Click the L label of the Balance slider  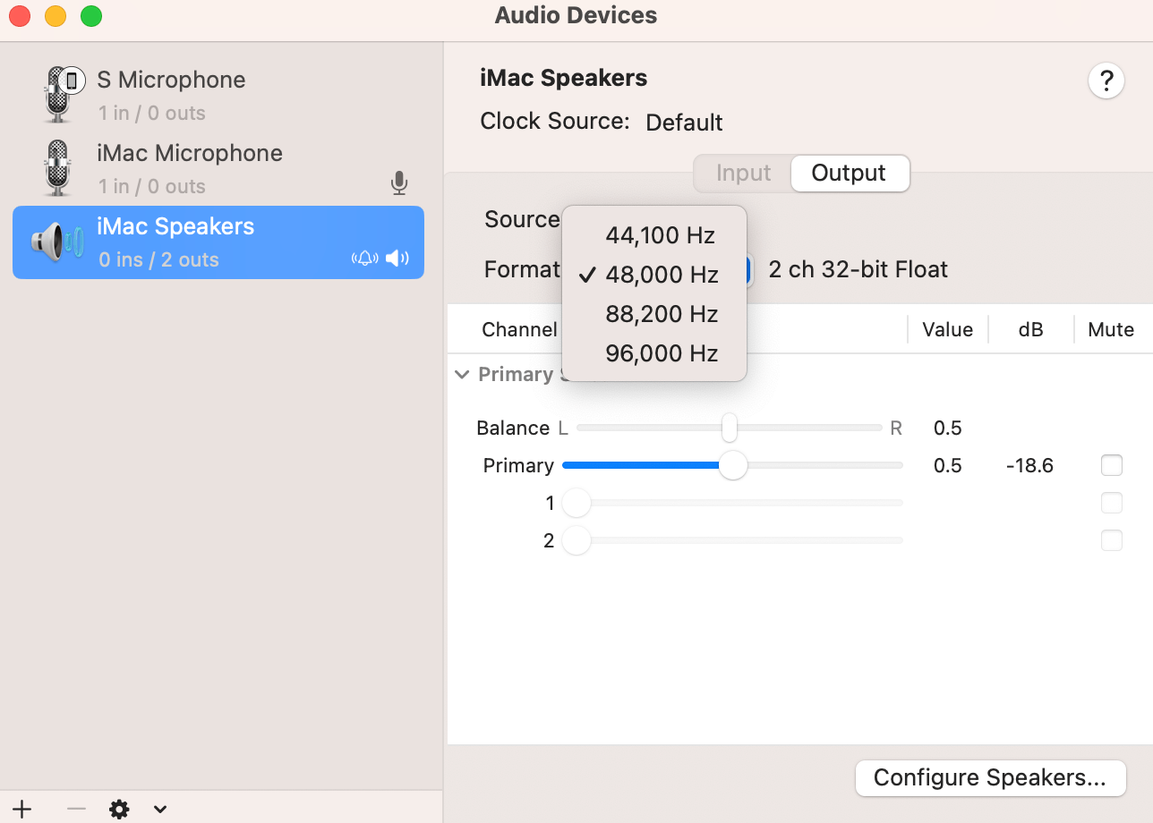click(x=563, y=428)
